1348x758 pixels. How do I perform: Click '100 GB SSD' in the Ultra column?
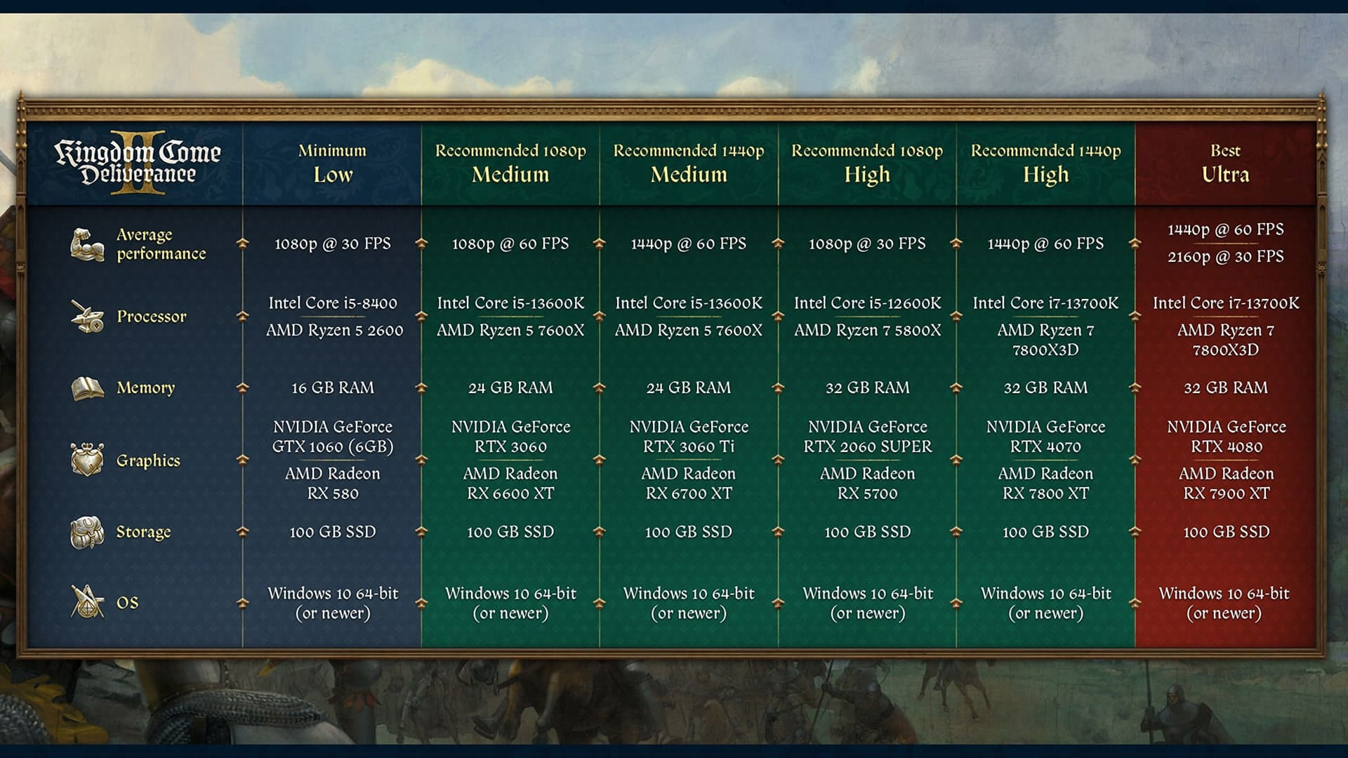point(1227,532)
